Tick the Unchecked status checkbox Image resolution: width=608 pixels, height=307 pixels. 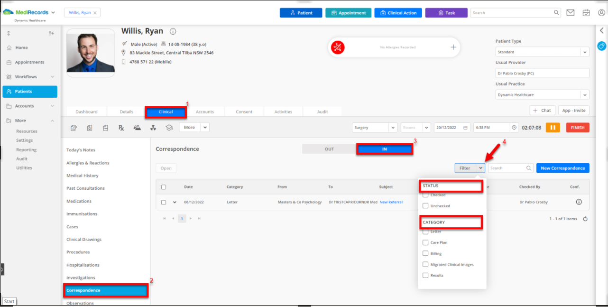pyautogui.click(x=425, y=206)
